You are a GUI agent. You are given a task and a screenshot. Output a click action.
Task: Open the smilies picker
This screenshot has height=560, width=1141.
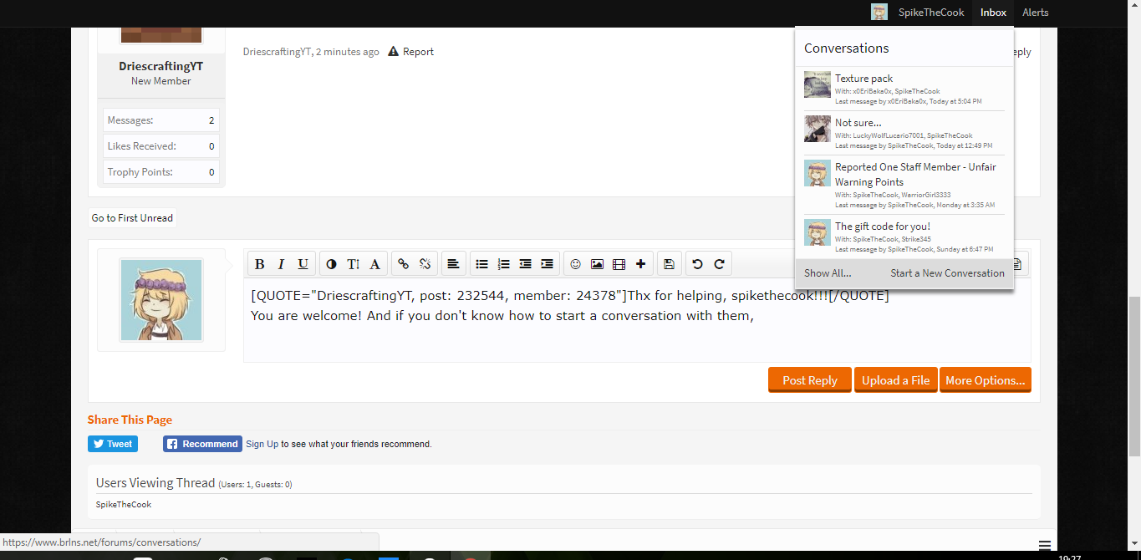click(575, 264)
